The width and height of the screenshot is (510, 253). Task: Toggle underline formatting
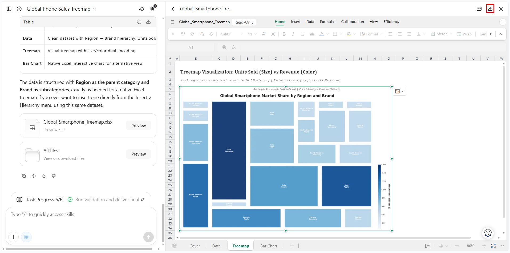(x=303, y=34)
